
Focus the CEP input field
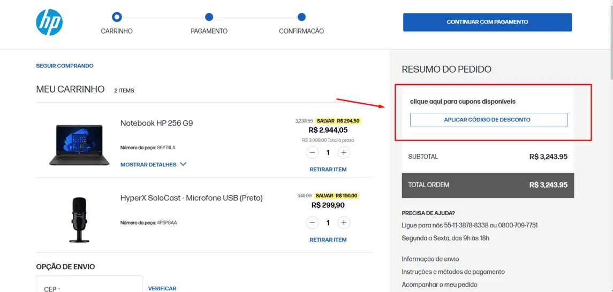pos(89,284)
